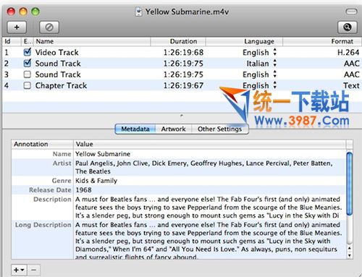The height and width of the screenshot is (277, 362).
Task: Click the Yellow Submarine.m4v document icon
Action: (138, 12)
